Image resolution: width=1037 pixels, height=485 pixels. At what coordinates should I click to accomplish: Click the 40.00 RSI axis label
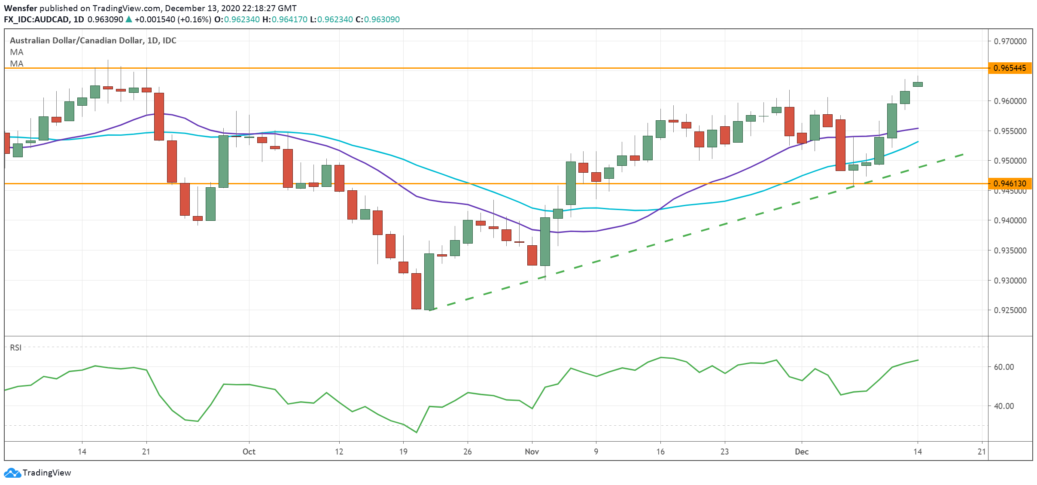(x=1004, y=406)
